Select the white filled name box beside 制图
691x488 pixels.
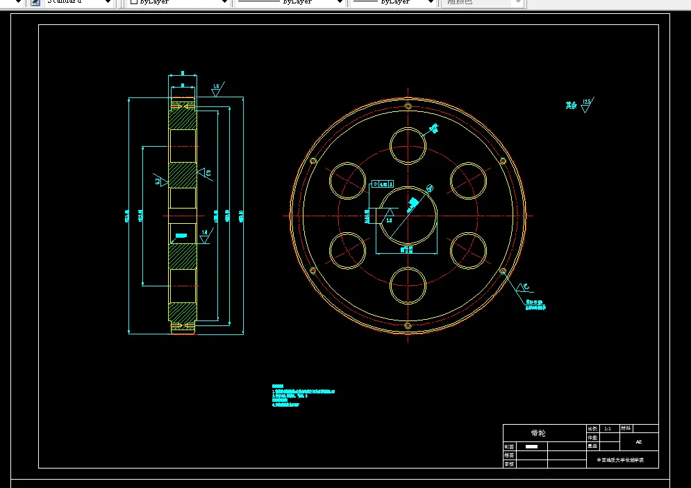coord(531,446)
